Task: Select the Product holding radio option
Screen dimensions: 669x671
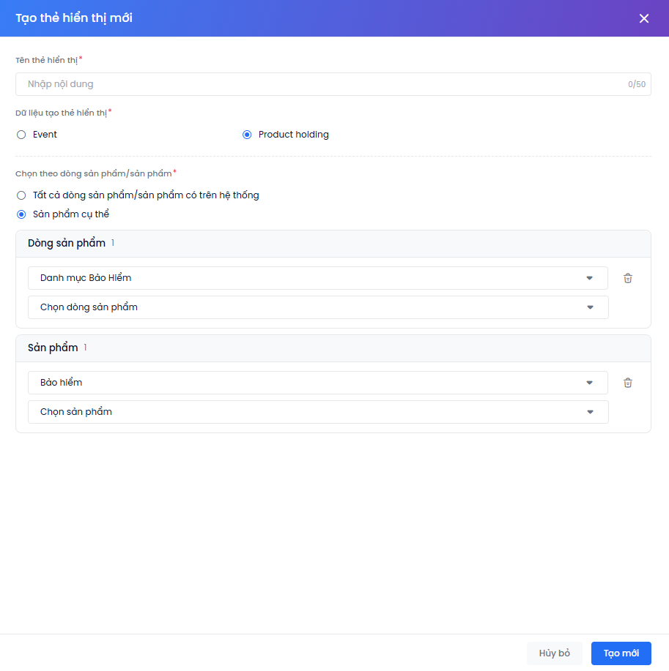Action: point(247,135)
